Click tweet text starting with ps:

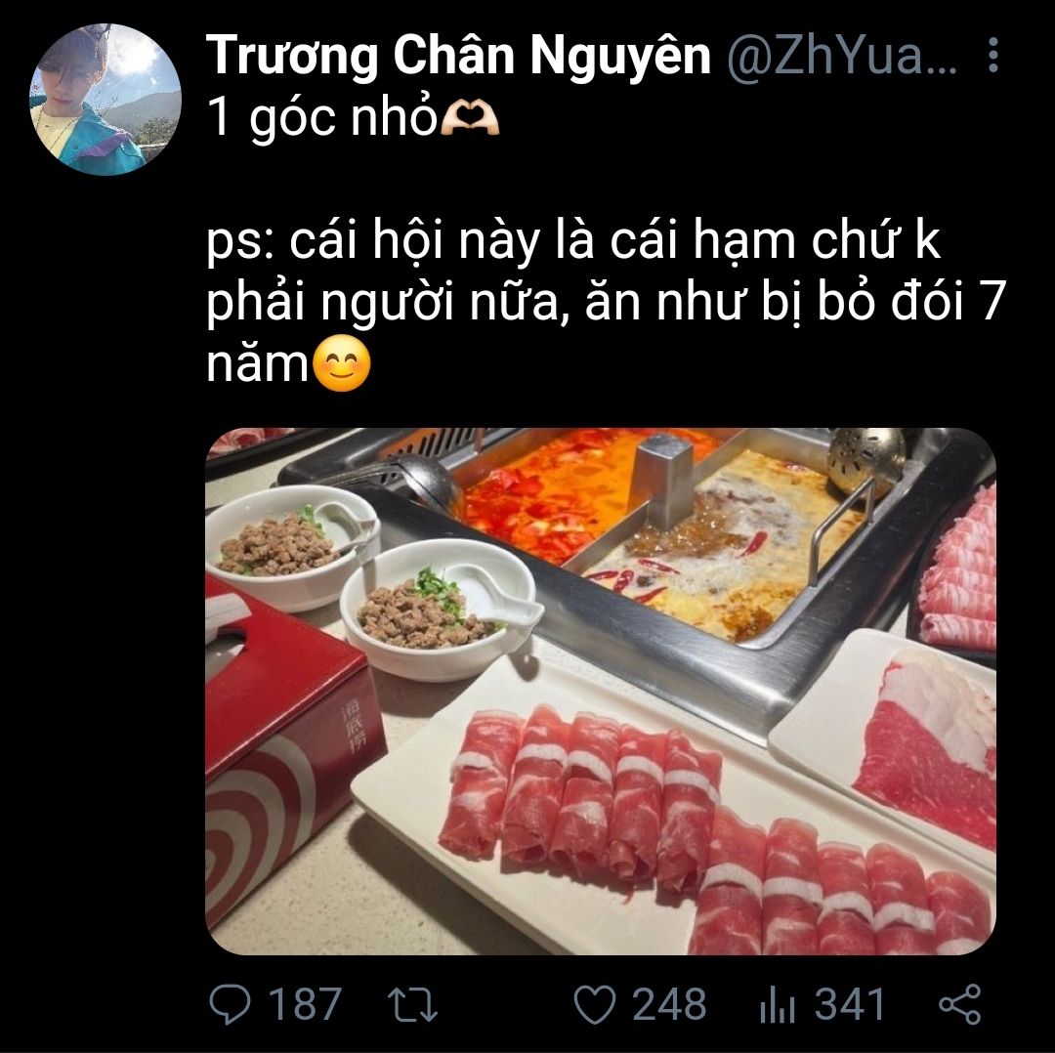tap(606, 302)
